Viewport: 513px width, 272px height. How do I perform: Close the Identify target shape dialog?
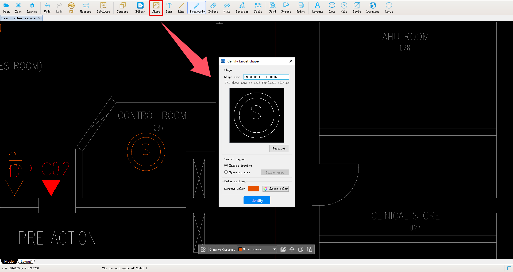pyautogui.click(x=291, y=61)
